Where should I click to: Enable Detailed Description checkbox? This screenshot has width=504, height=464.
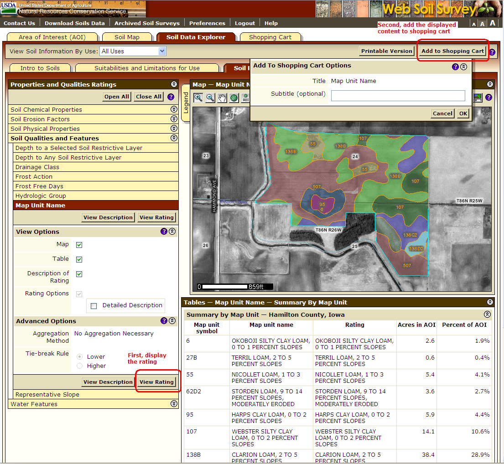pyautogui.click(x=94, y=306)
